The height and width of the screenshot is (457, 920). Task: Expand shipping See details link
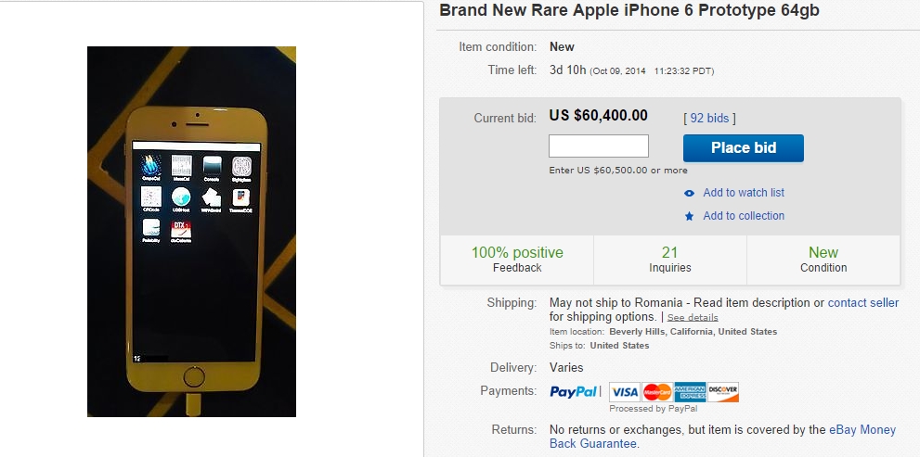point(693,318)
